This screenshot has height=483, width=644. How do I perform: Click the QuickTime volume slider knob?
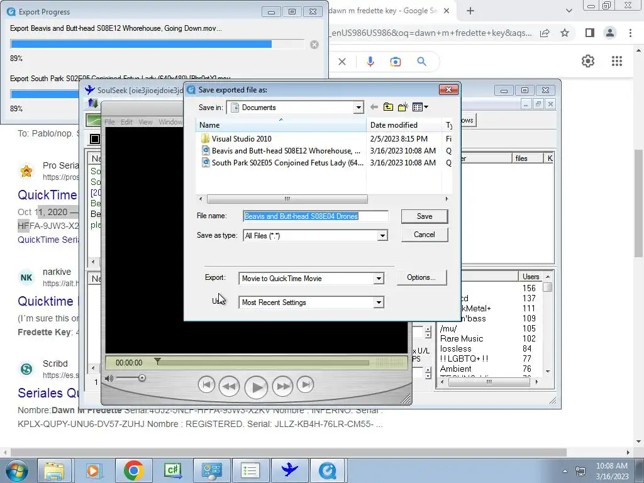(x=142, y=378)
